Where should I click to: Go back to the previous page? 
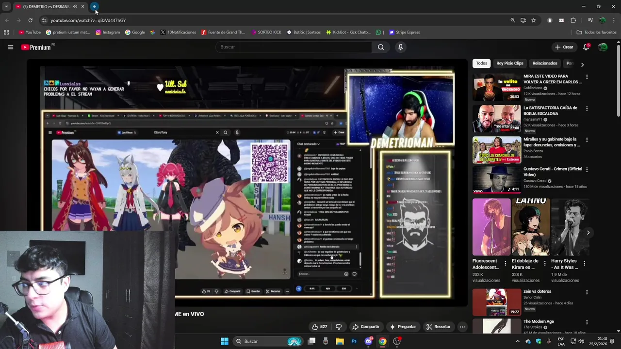(7, 20)
